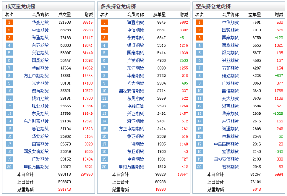Select total change 15890

[161, 189]
